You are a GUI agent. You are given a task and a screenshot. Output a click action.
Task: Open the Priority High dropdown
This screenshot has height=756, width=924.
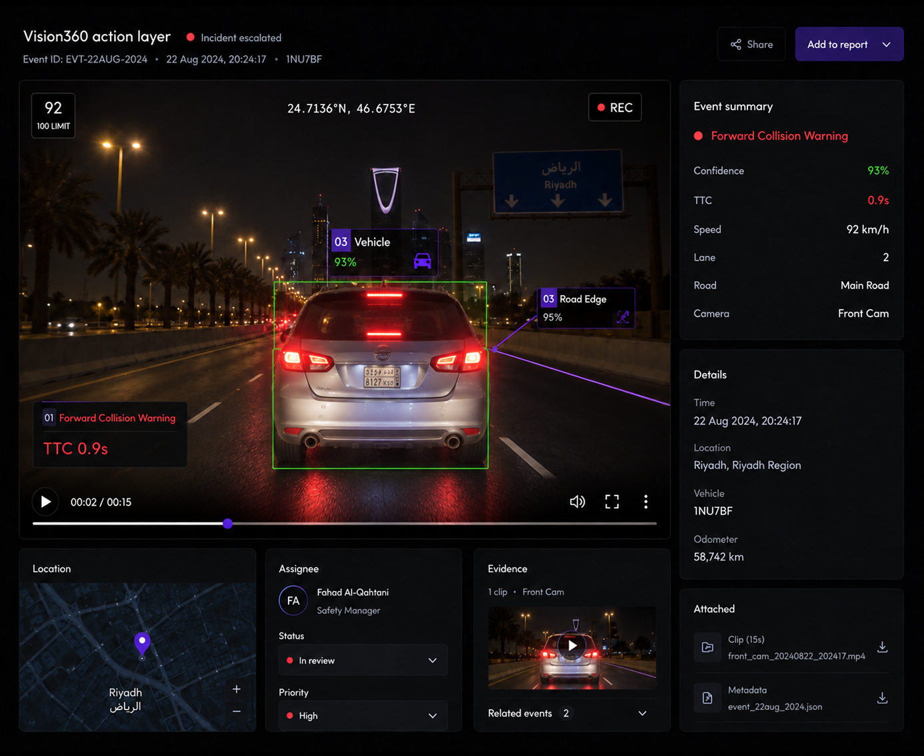click(363, 715)
